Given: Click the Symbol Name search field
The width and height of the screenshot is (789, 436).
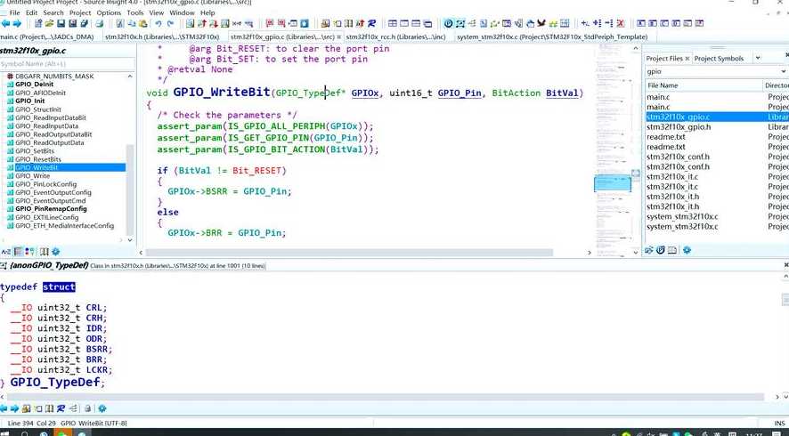Looking at the screenshot, I should pos(68,64).
